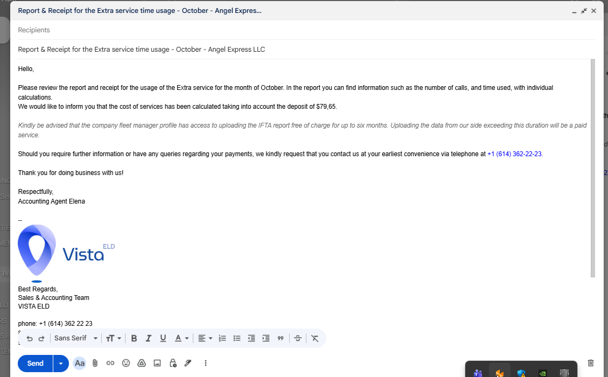Image resolution: width=608 pixels, height=377 pixels.
Task: Open more options three-dot menu
Action: pyautogui.click(x=206, y=363)
